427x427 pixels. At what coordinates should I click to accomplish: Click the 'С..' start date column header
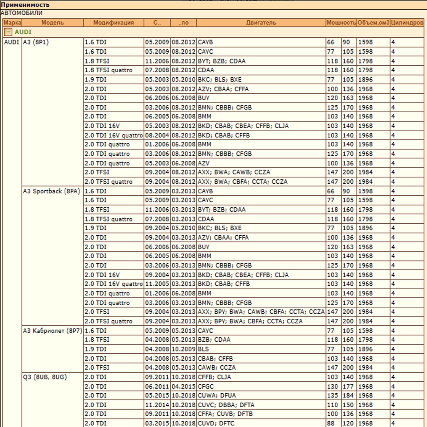(x=157, y=23)
